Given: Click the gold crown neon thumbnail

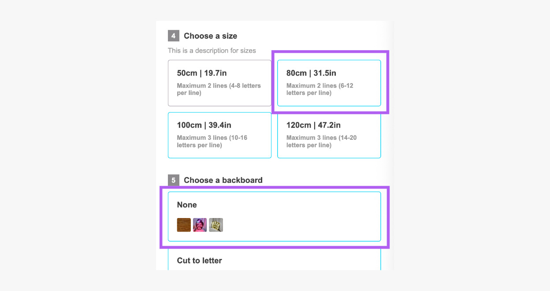Looking at the screenshot, I should 216,225.
